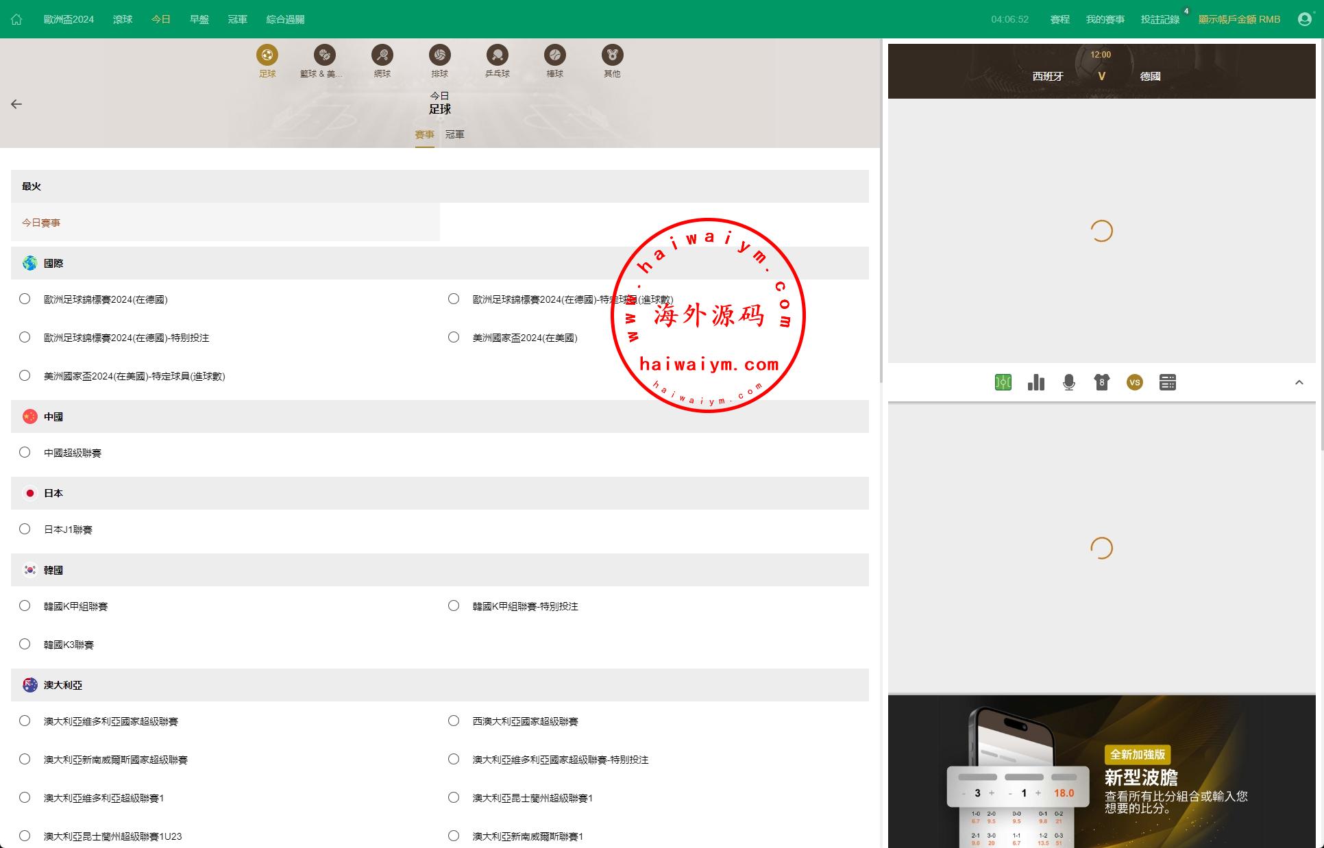Image resolution: width=1324 pixels, height=848 pixels.
Task: Open the 滾球 top menu item
Action: click(x=123, y=19)
